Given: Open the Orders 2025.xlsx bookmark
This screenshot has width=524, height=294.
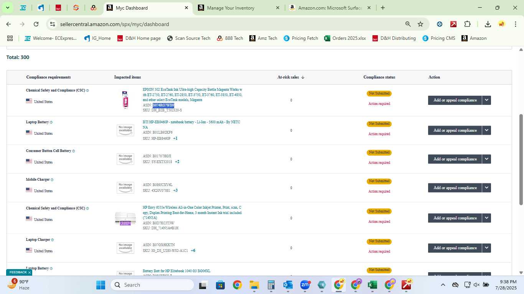Looking at the screenshot, I should (345, 38).
